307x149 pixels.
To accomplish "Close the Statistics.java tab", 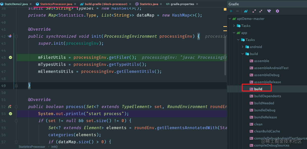I will [161, 4].
